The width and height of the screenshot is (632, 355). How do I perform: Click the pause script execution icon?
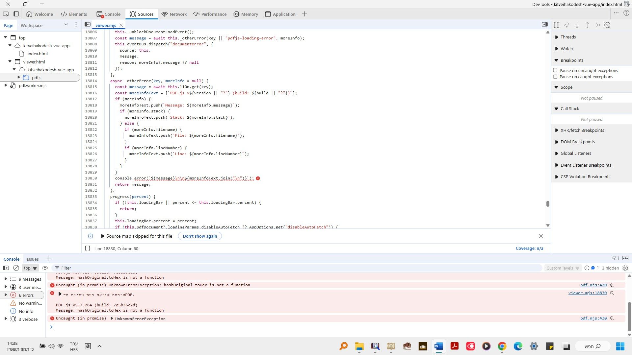click(557, 25)
